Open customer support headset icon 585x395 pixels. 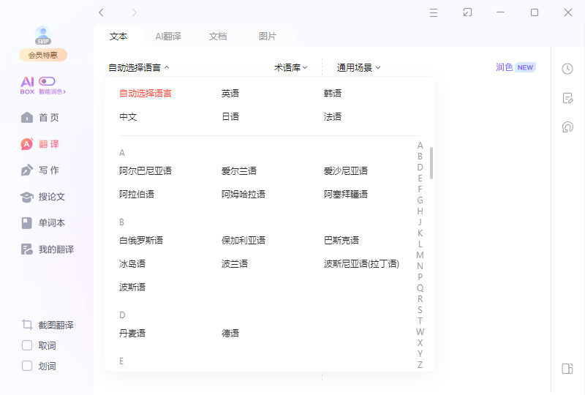click(567, 127)
